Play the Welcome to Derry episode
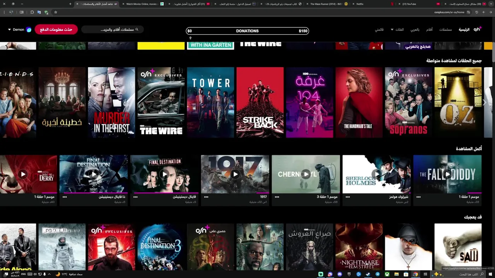This screenshot has height=278, width=495. 23,174
